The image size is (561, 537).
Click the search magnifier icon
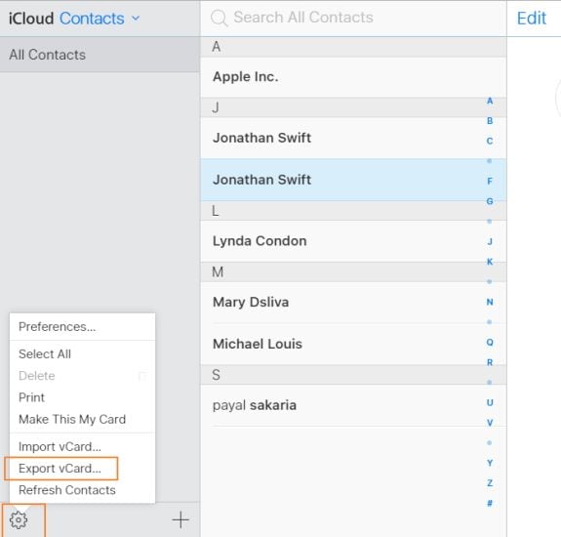[x=219, y=18]
